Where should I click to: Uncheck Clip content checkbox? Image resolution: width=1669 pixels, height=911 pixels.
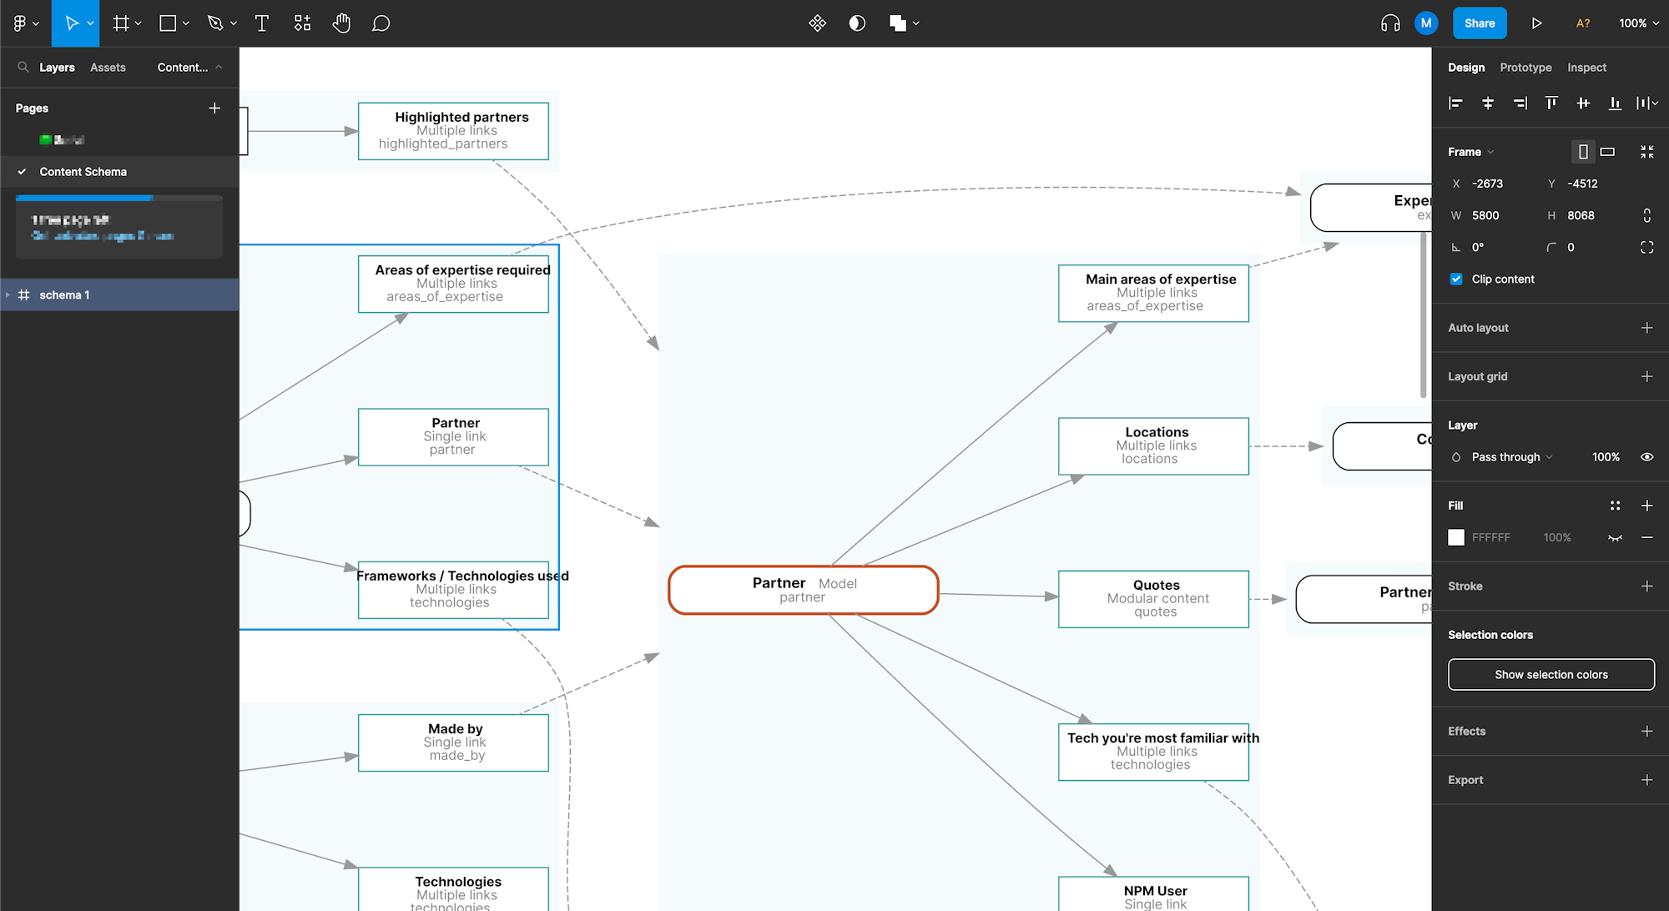coord(1456,279)
